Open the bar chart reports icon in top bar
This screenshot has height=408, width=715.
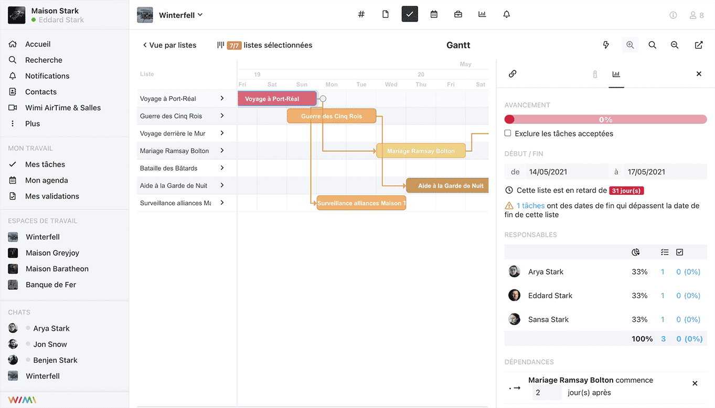coord(482,15)
